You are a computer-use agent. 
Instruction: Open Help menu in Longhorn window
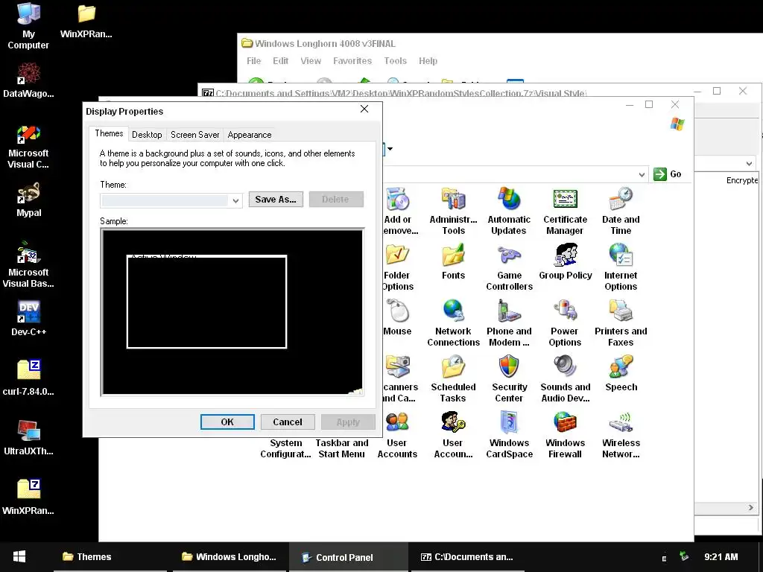tap(428, 61)
